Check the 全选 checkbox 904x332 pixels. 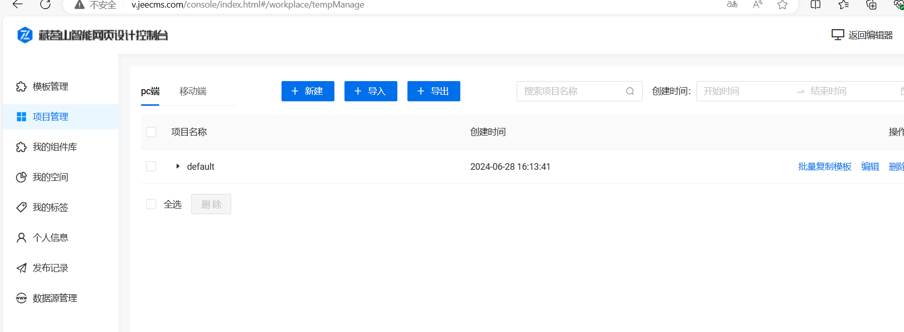pos(151,204)
